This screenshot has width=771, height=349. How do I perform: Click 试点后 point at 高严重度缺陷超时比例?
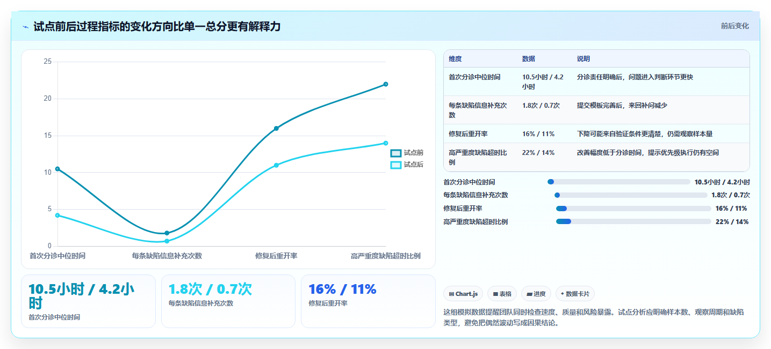click(386, 143)
